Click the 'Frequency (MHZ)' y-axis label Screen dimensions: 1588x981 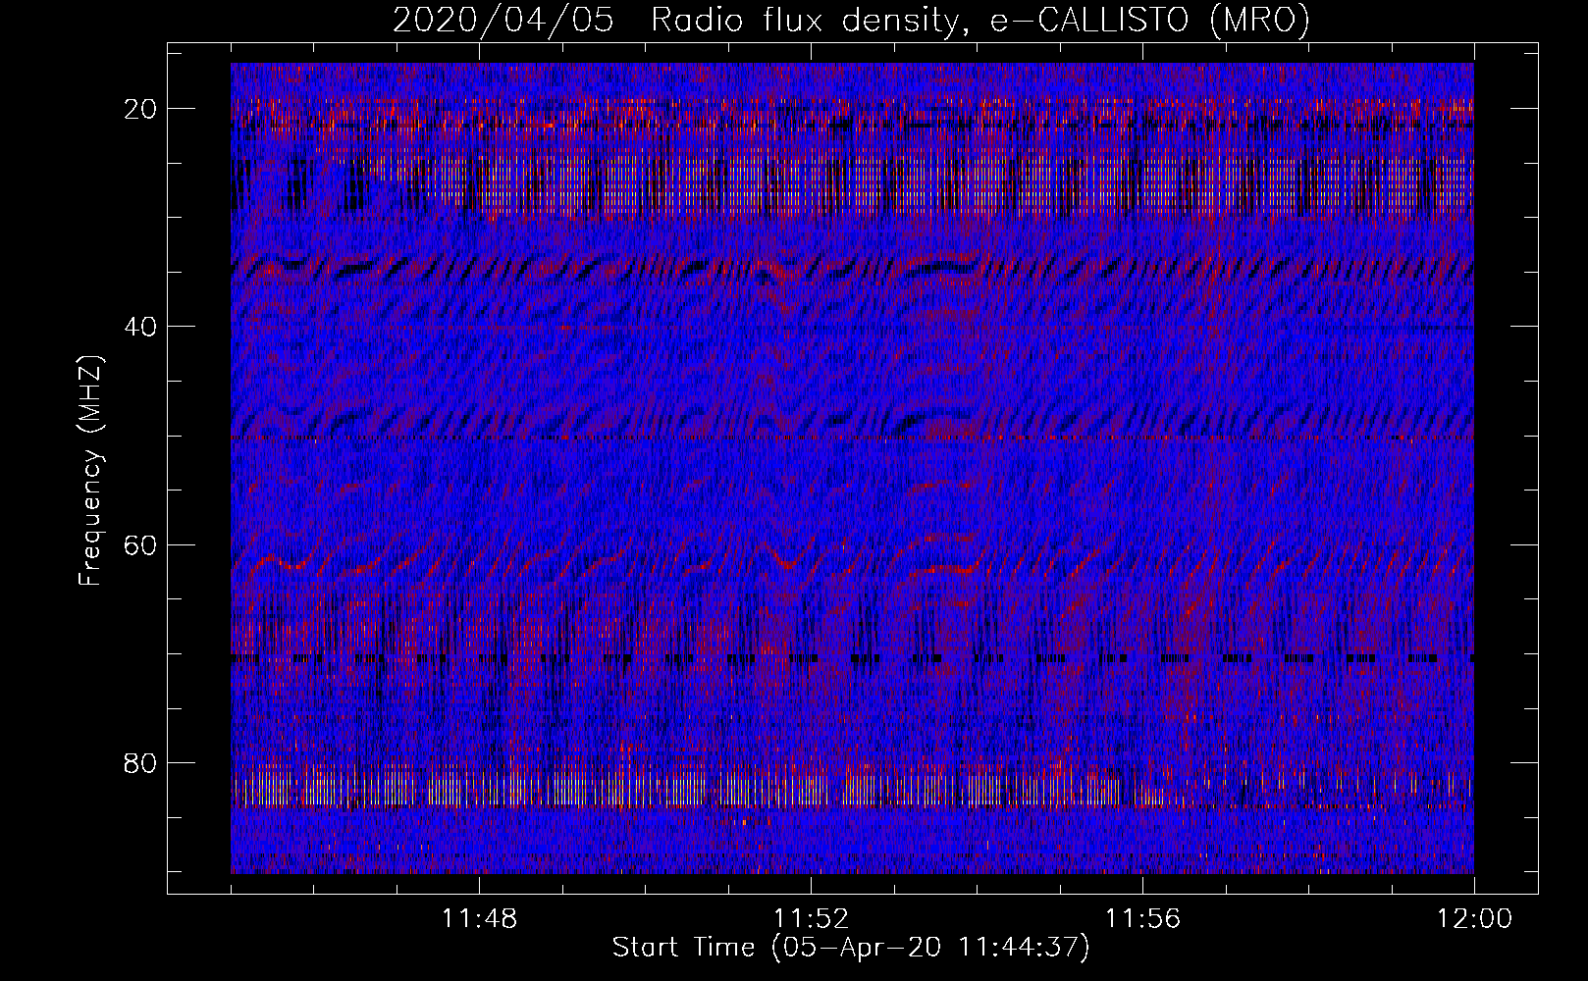[x=90, y=470]
